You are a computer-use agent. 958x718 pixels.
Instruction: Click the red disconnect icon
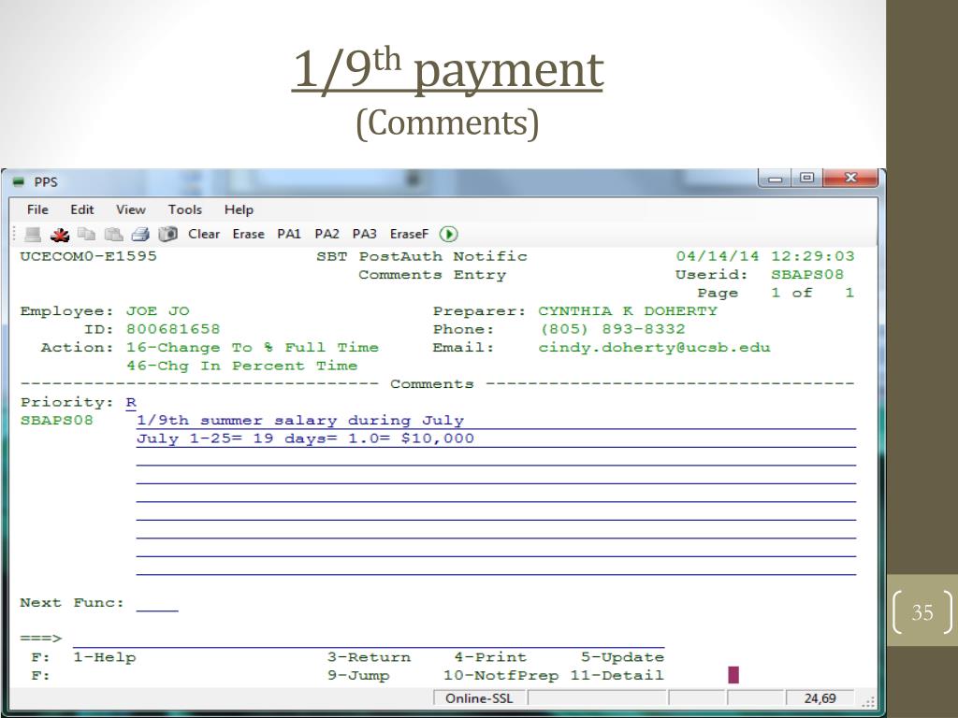coord(59,234)
